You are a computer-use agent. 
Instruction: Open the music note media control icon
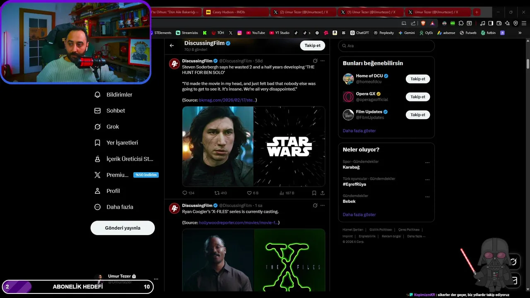[482, 23]
